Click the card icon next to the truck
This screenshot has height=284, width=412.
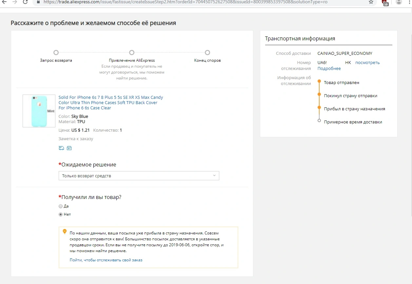click(69, 148)
